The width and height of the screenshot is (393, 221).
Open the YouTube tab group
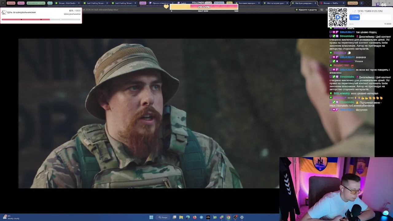pyautogui.click(x=11, y=3)
